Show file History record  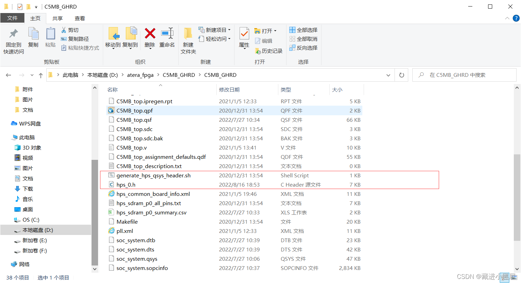(x=269, y=51)
